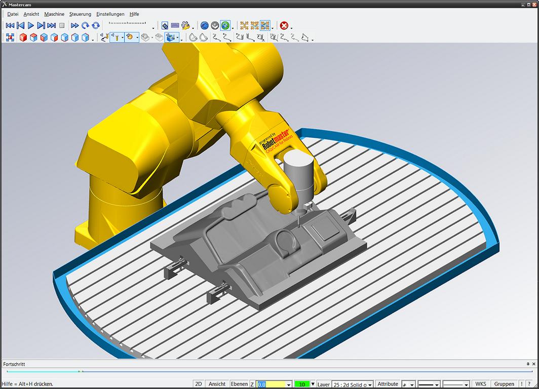Click the polygon path icon
This screenshot has width=539, height=389.
coord(305,37)
